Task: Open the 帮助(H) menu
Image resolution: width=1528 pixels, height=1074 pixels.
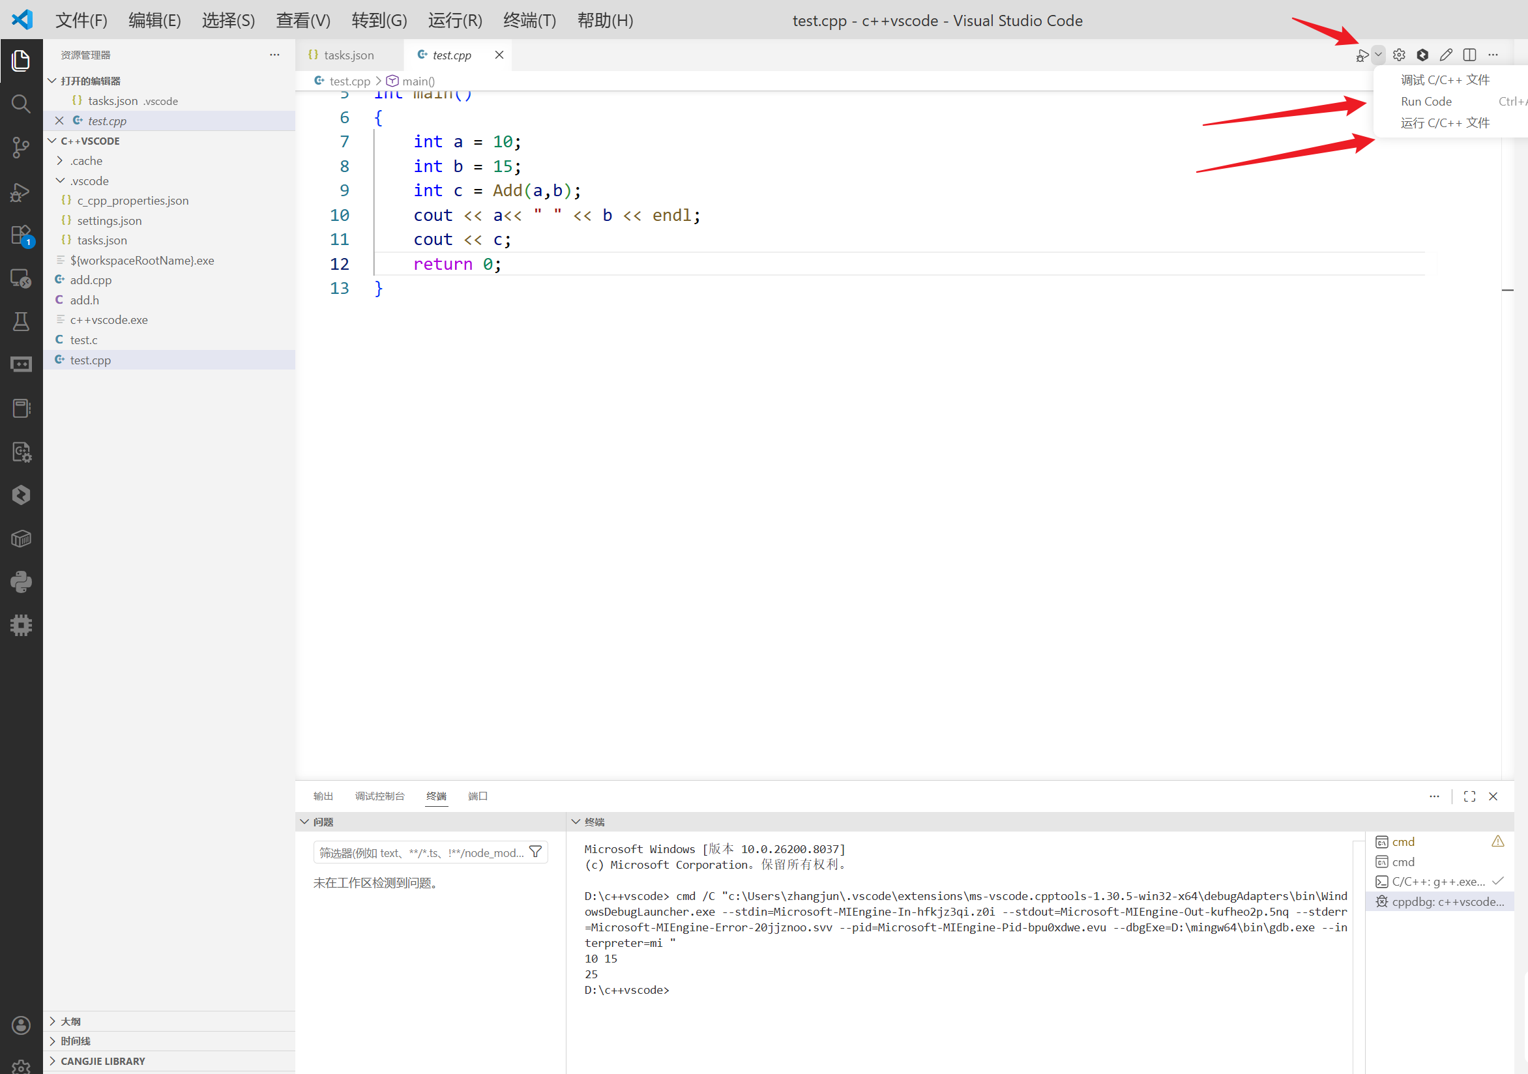Action: point(605,20)
